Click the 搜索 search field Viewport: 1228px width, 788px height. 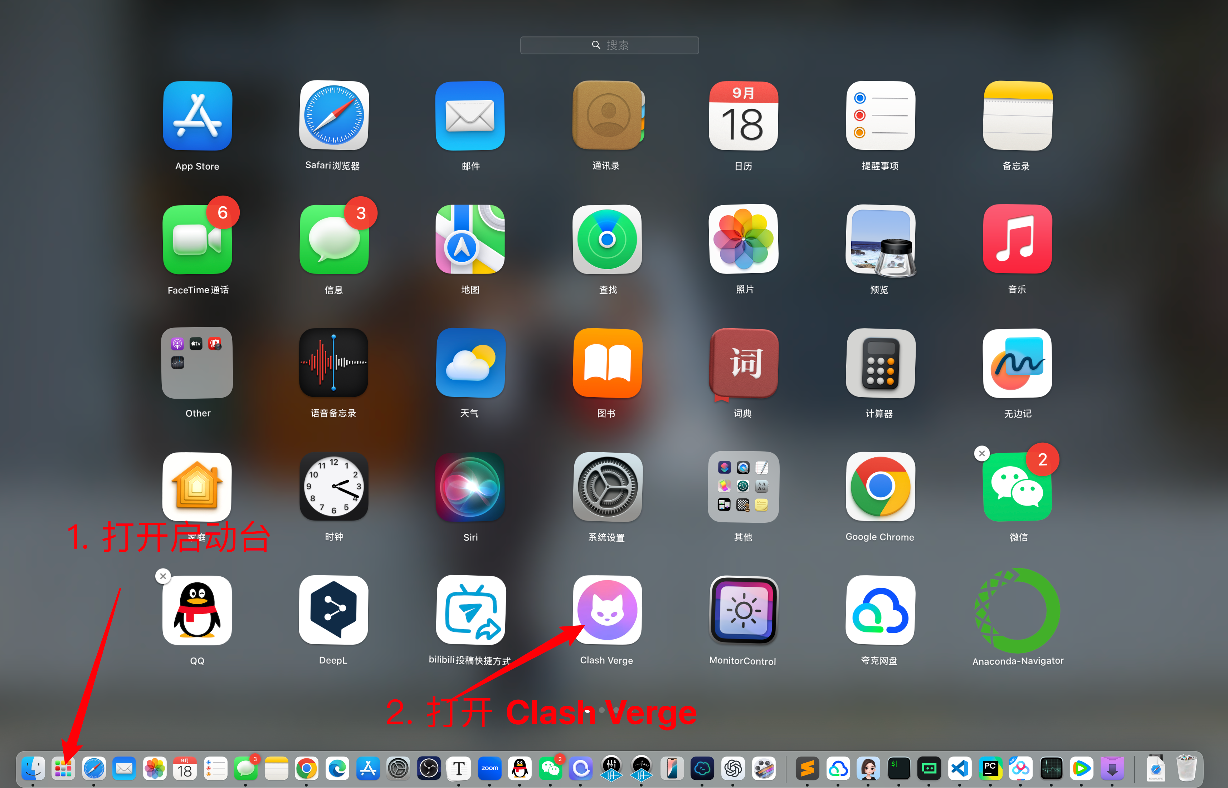pos(609,45)
